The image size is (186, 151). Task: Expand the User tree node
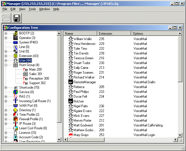[x=6, y=60]
